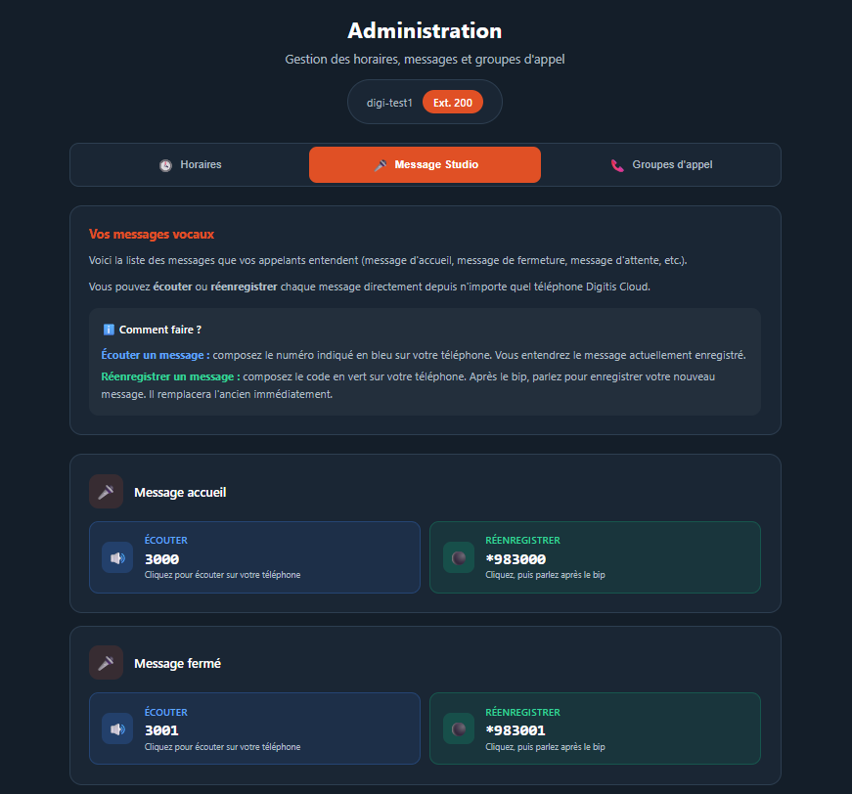Switch to the Horaires tab
852x794 pixels.
(x=190, y=164)
